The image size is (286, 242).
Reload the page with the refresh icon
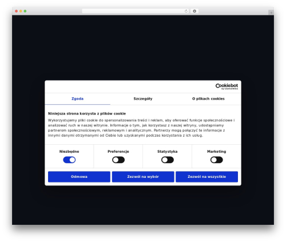tap(186, 11)
